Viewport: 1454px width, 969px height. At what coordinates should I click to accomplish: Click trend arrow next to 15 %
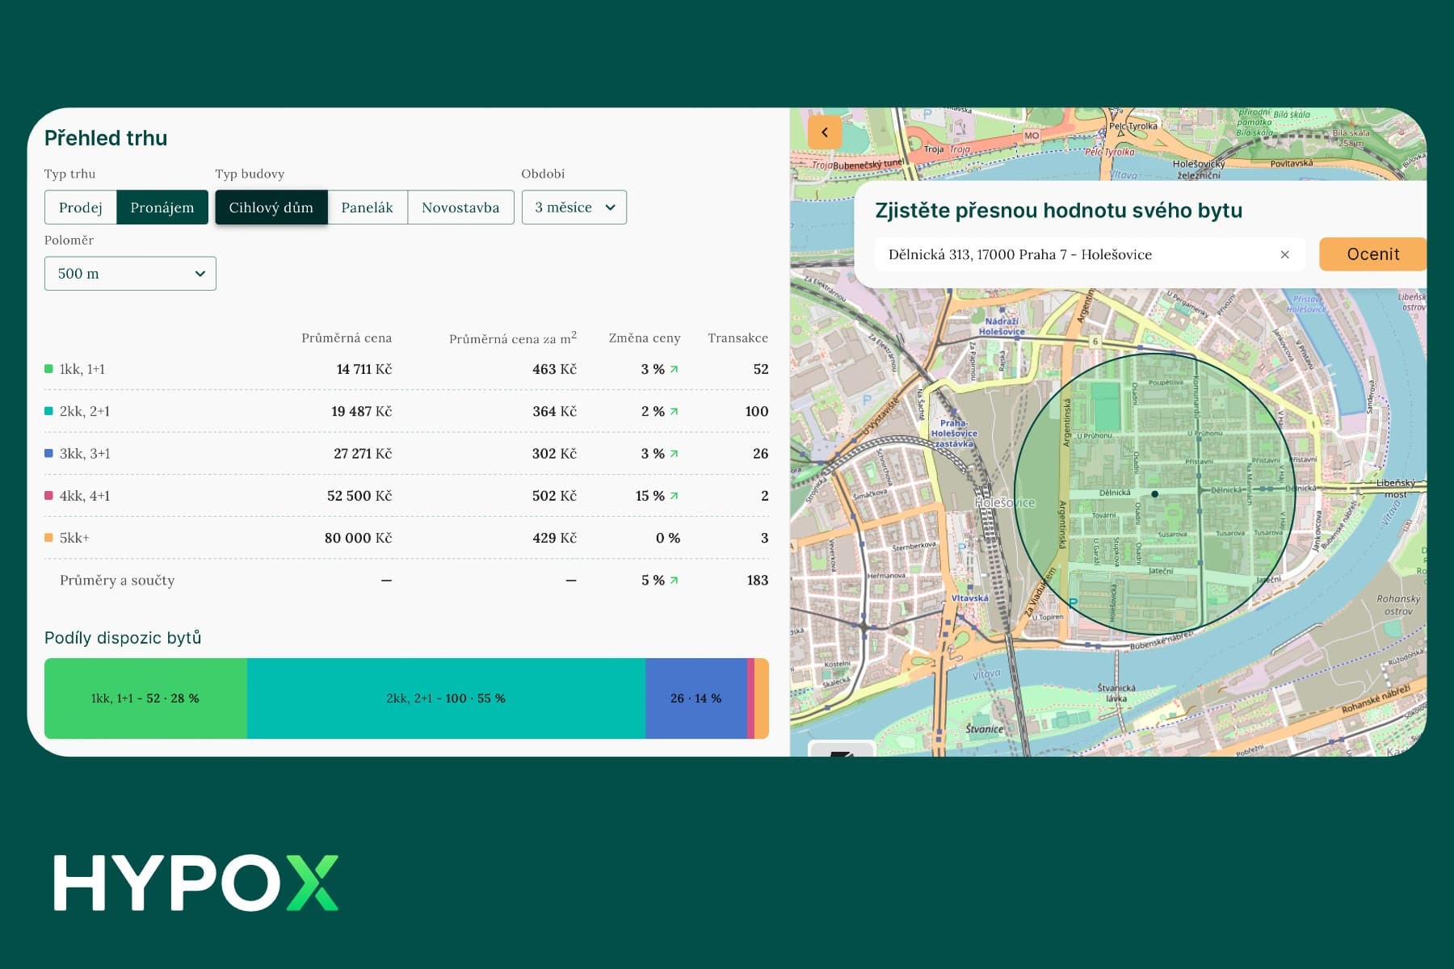pyautogui.click(x=674, y=496)
